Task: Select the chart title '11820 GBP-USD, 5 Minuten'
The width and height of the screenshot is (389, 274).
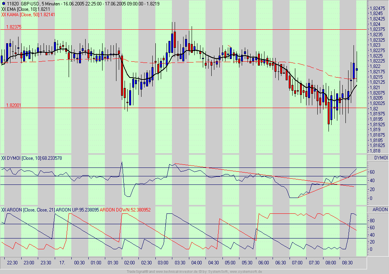Action: (x=34, y=4)
